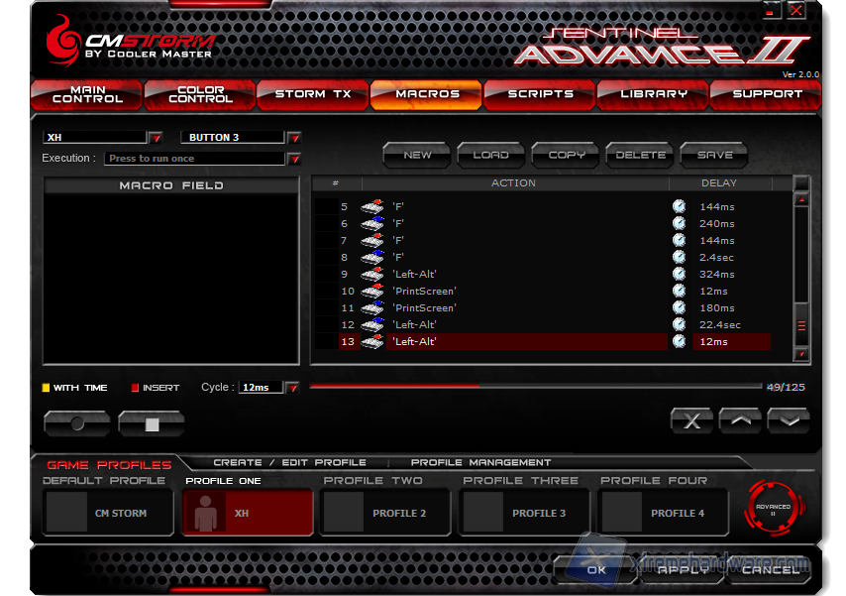Toggle the Insert option
The image size is (846, 596).
(x=135, y=388)
